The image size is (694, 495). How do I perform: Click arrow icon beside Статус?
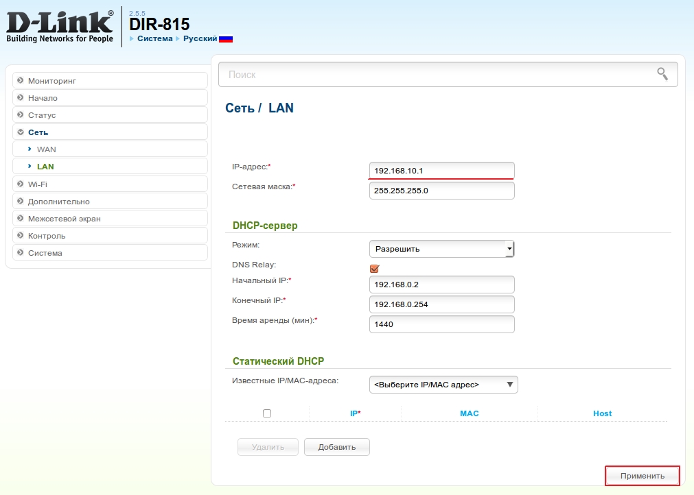pyautogui.click(x=21, y=115)
